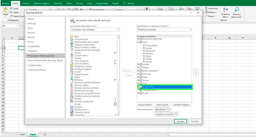Select the Impresión rápida printer icon

pyautogui.click(x=72, y=112)
